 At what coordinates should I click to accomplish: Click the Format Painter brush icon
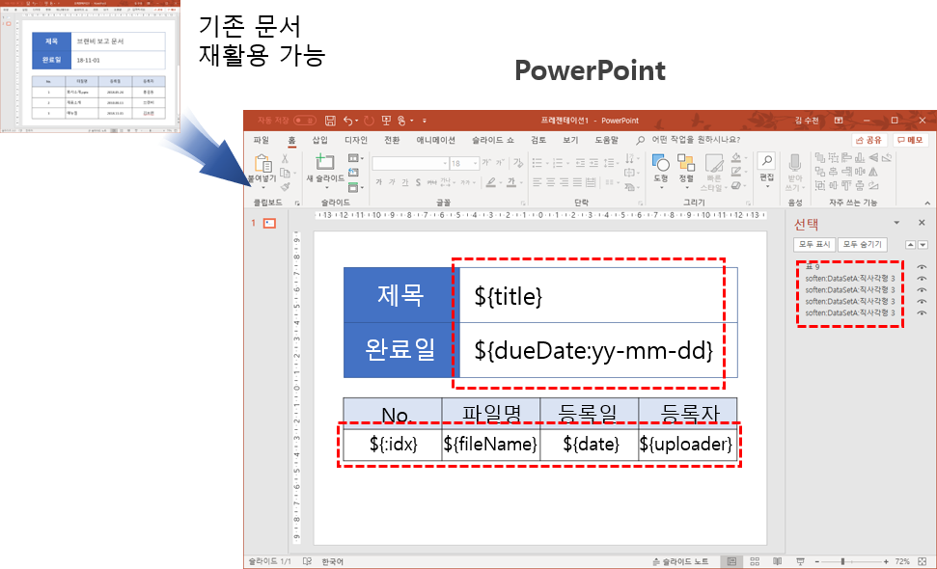coord(285,187)
